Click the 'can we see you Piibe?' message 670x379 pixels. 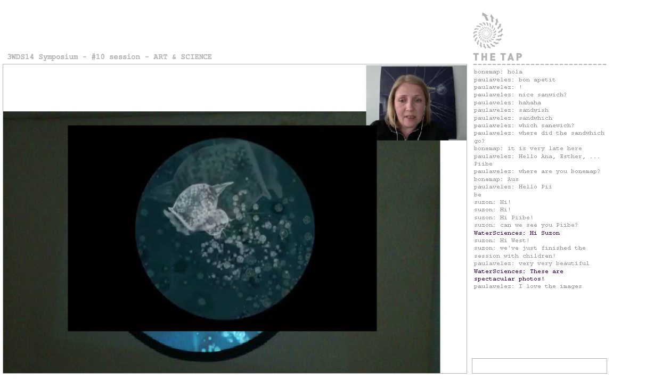click(x=526, y=225)
